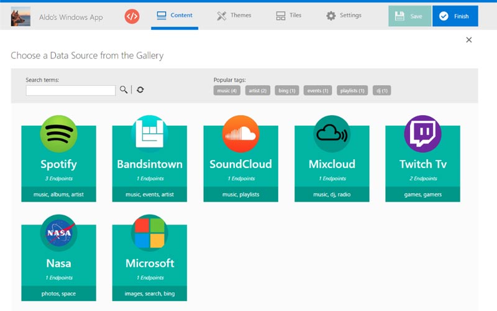Filter by the dj (1) tag
497x311 pixels.
[381, 90]
